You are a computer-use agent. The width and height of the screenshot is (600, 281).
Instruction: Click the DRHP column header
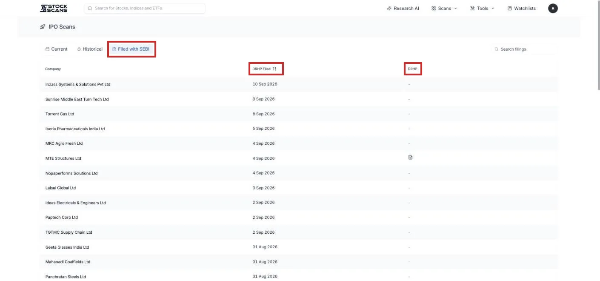[413, 69]
